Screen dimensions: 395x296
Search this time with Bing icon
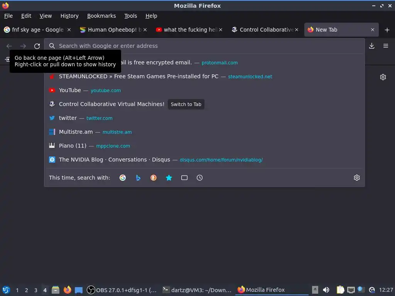(138, 178)
